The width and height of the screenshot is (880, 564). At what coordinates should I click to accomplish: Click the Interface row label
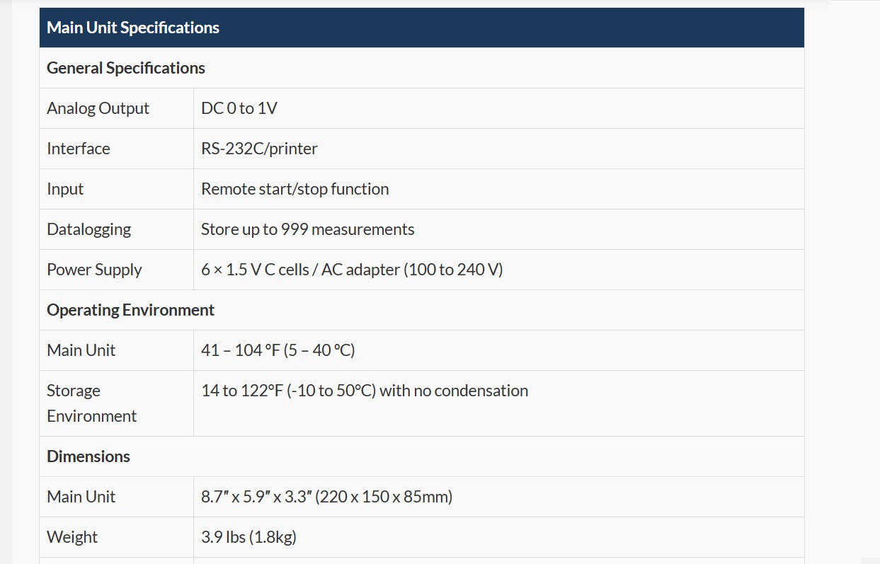(79, 149)
